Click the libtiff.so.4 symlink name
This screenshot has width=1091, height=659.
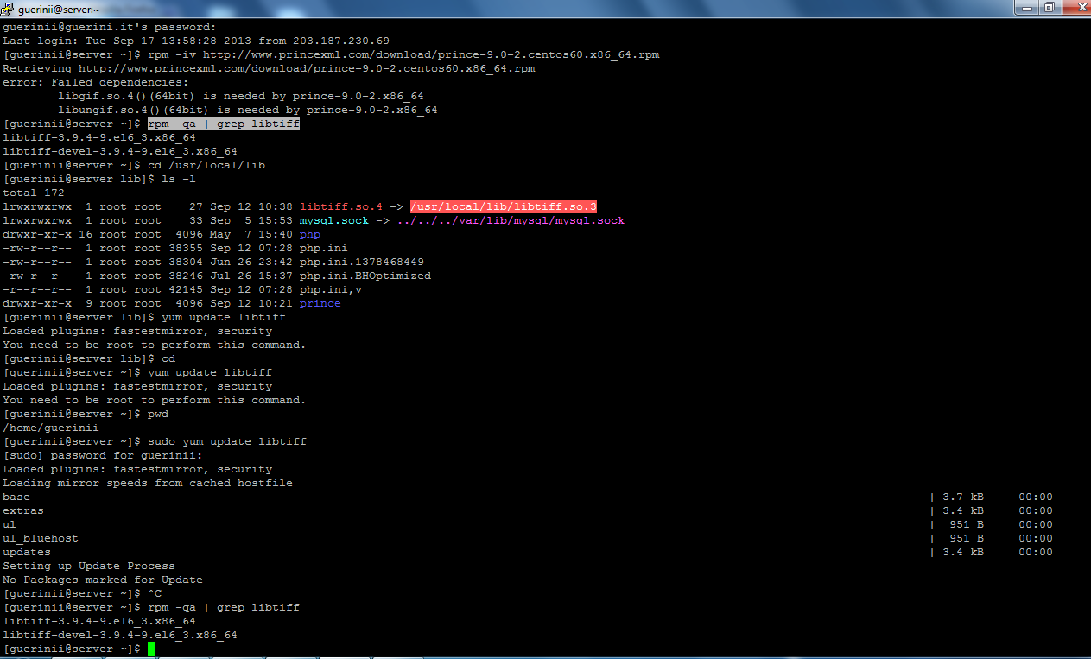click(340, 206)
